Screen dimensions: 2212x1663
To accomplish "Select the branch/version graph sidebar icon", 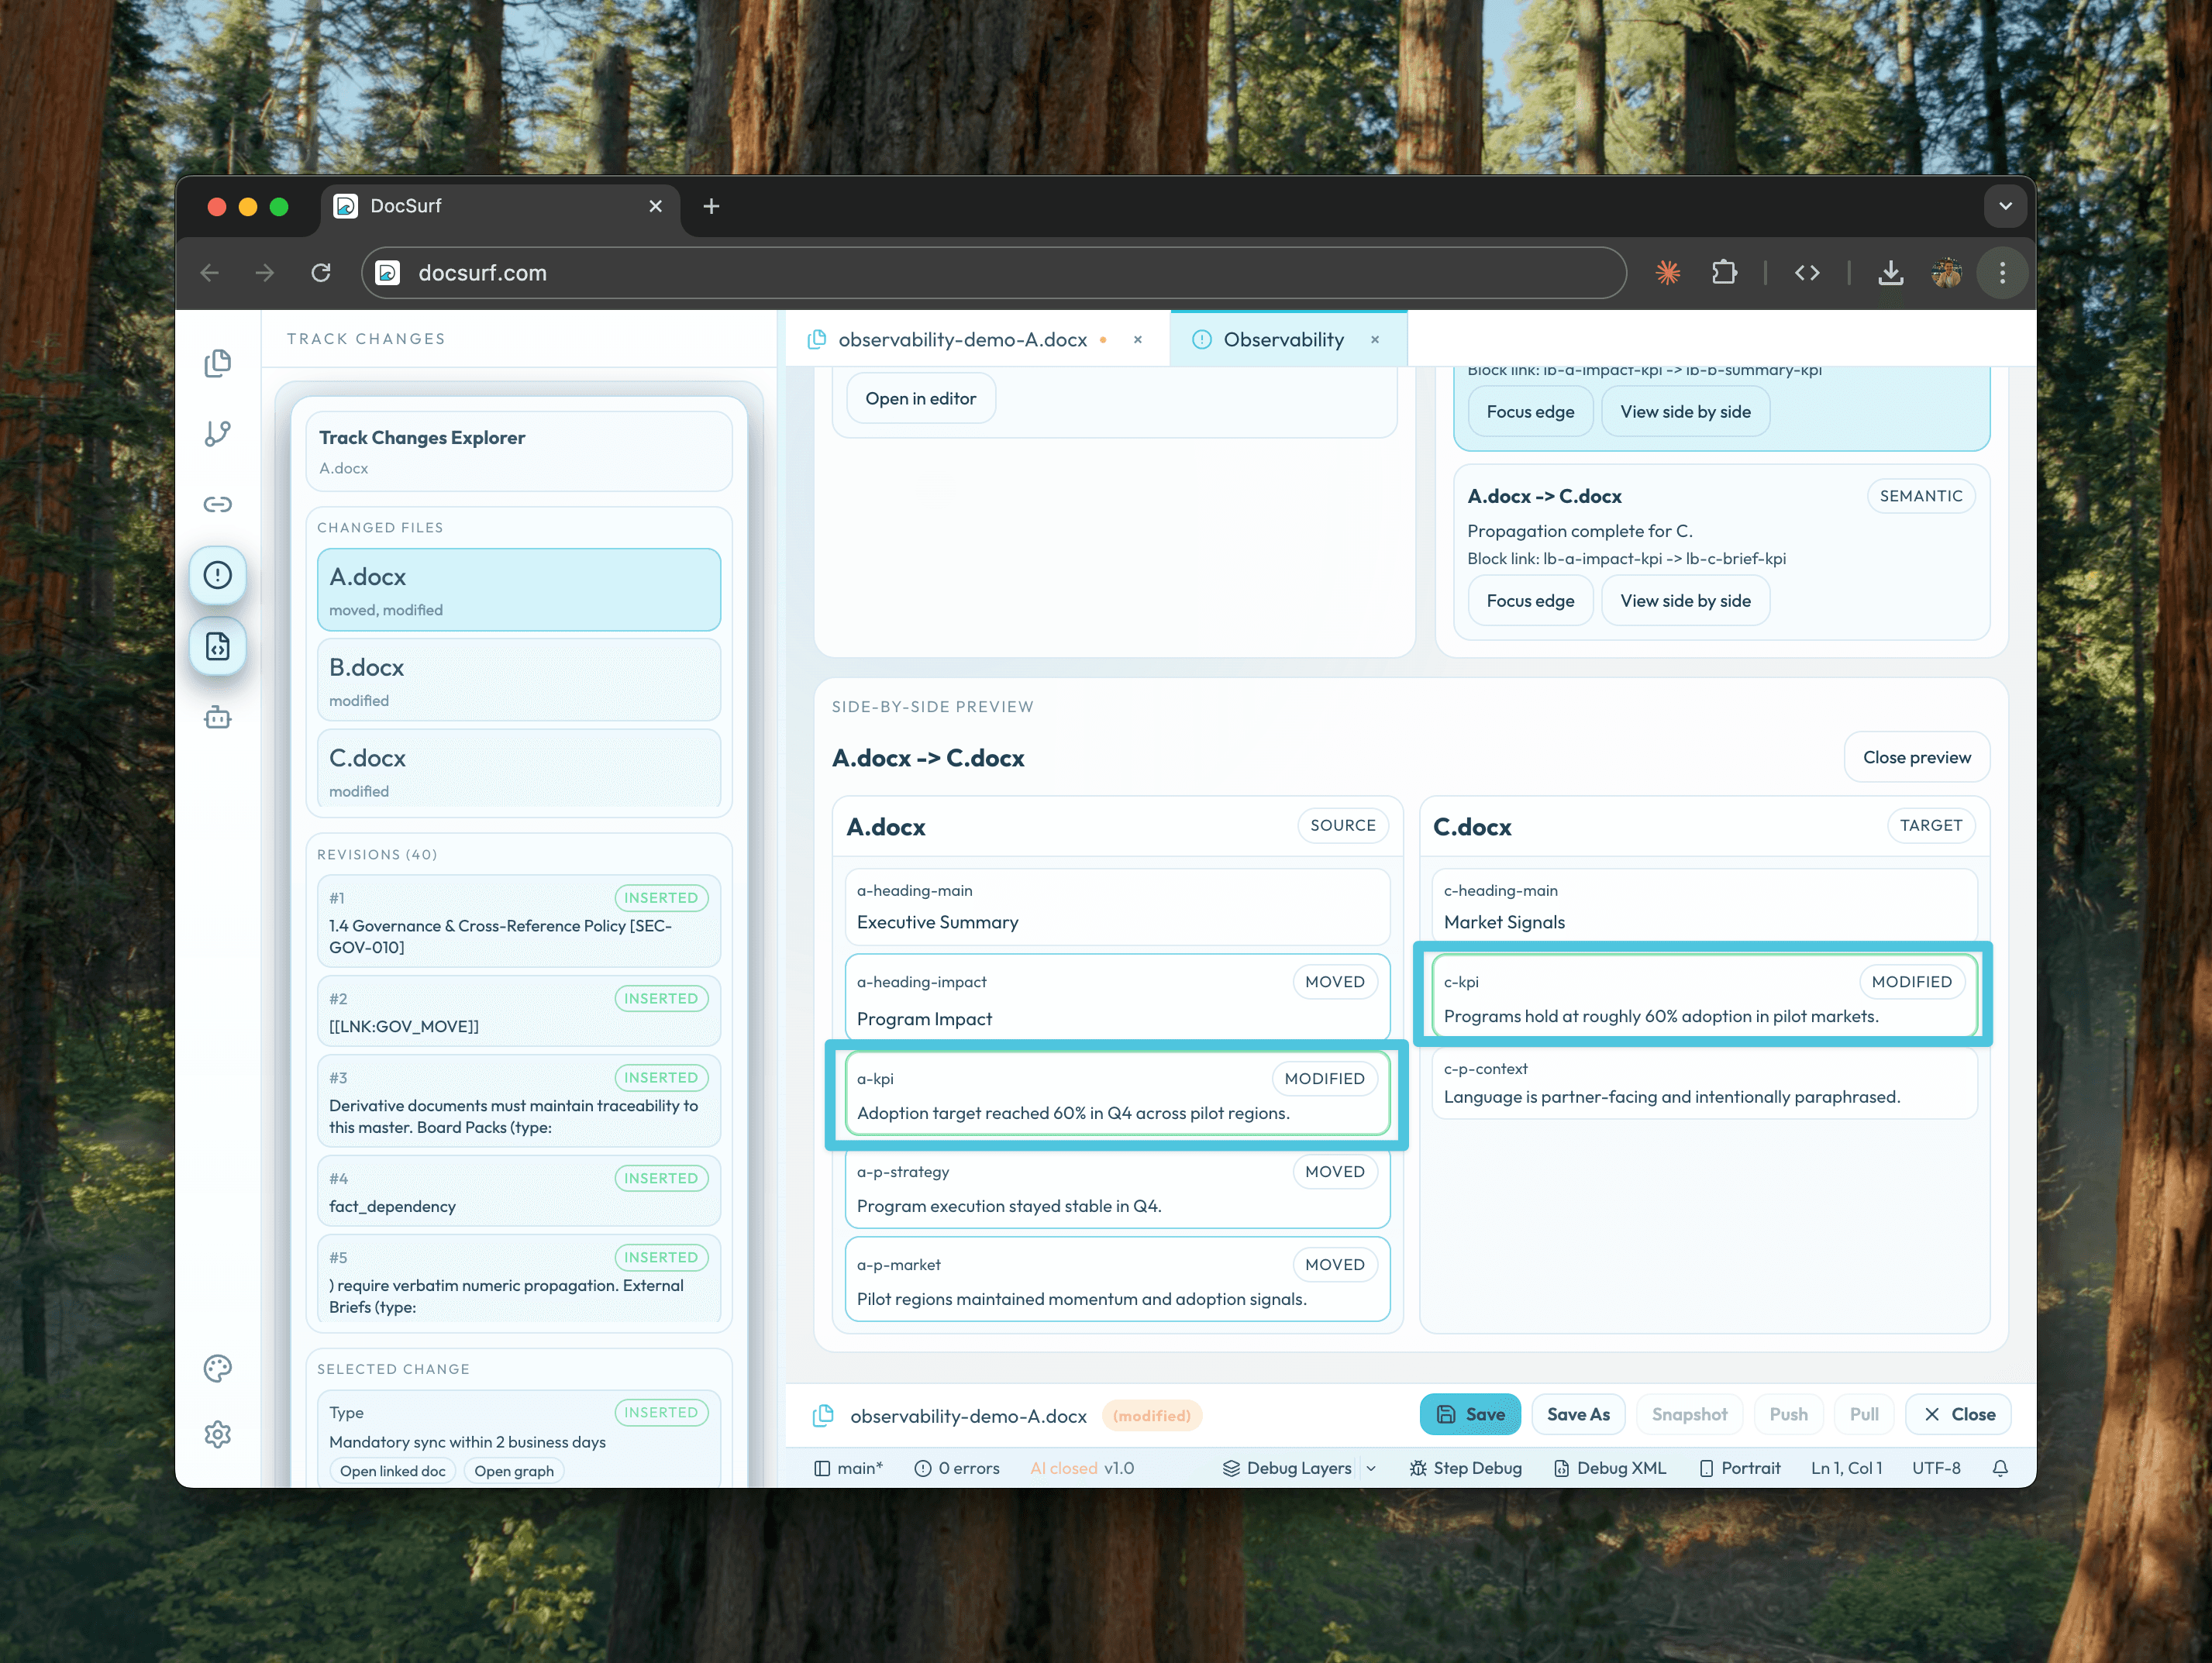I will tap(218, 433).
